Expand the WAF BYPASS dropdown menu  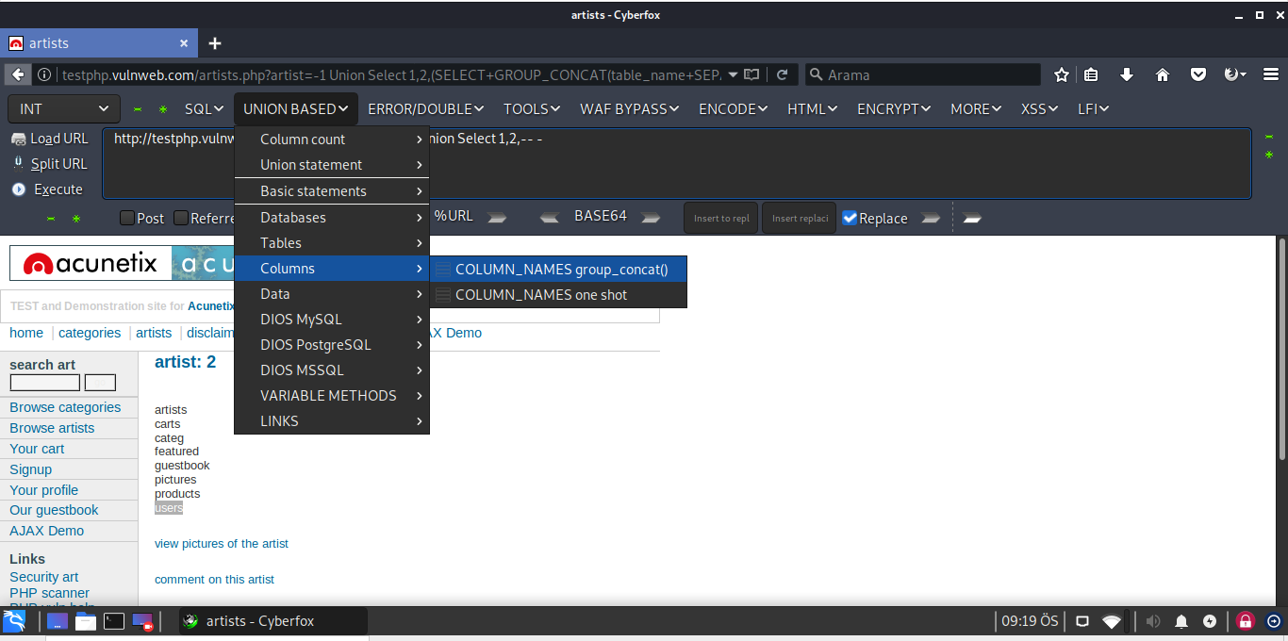[629, 109]
